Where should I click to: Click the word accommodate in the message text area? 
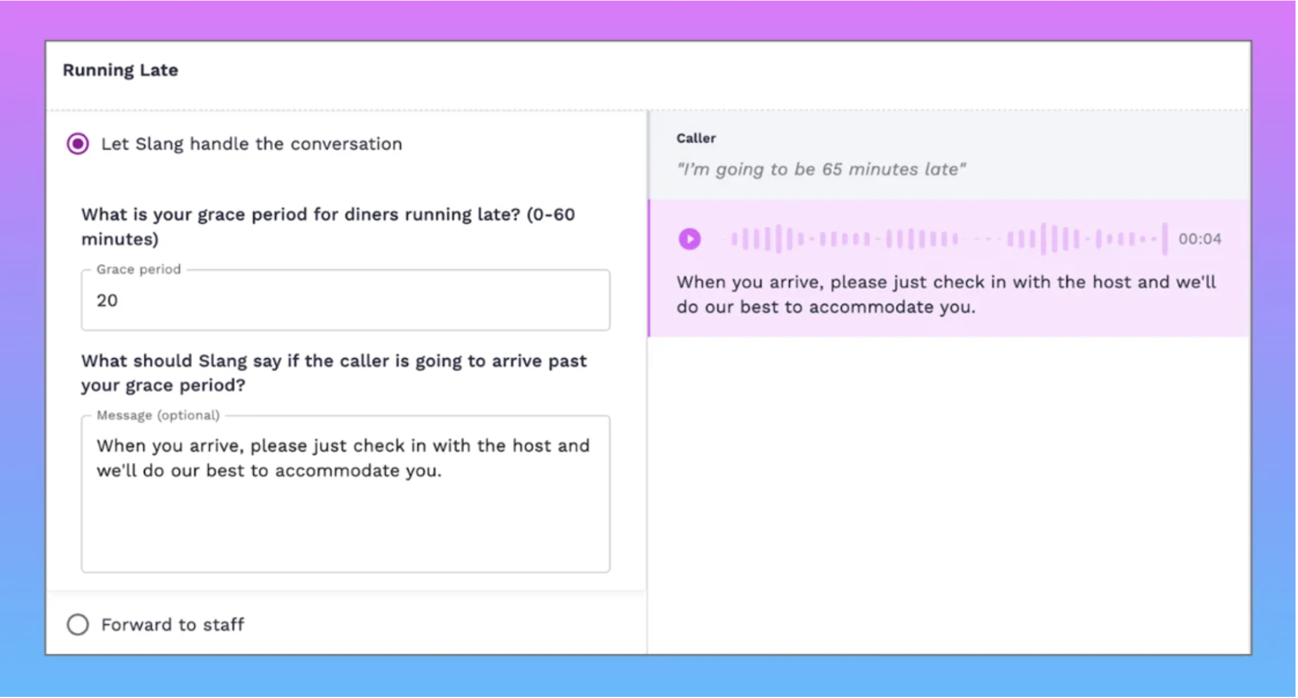337,471
